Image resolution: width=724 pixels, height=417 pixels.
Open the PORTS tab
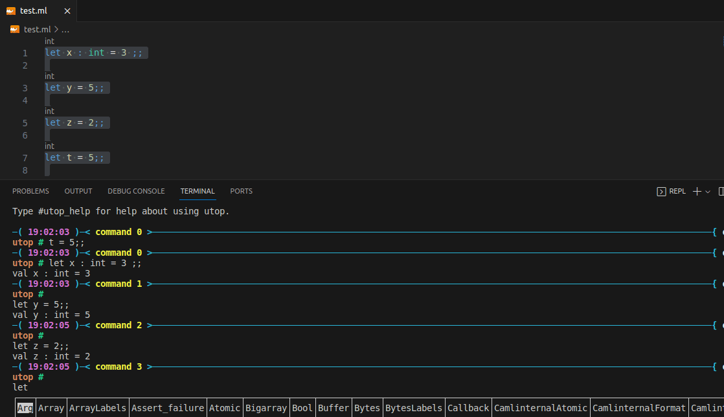[x=241, y=191]
